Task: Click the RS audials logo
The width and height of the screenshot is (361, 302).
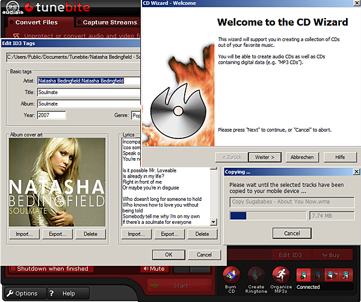Action: 13,8
